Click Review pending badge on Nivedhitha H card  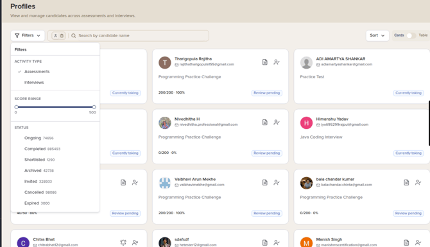point(267,153)
